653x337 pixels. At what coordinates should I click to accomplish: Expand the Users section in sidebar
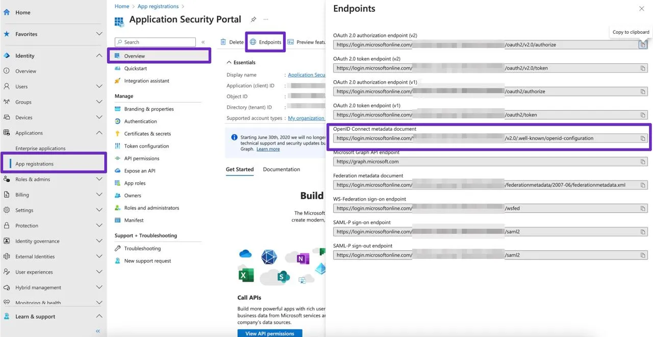click(x=99, y=87)
